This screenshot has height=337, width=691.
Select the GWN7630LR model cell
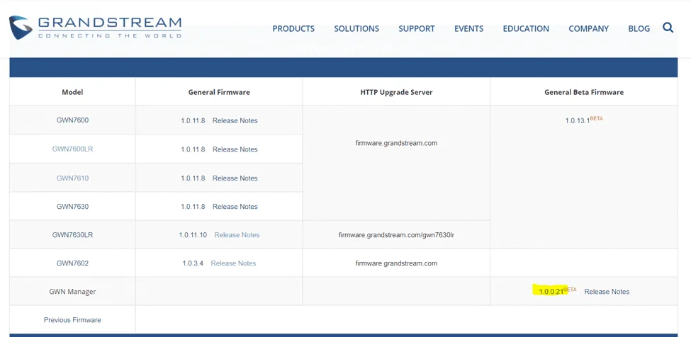[73, 235]
